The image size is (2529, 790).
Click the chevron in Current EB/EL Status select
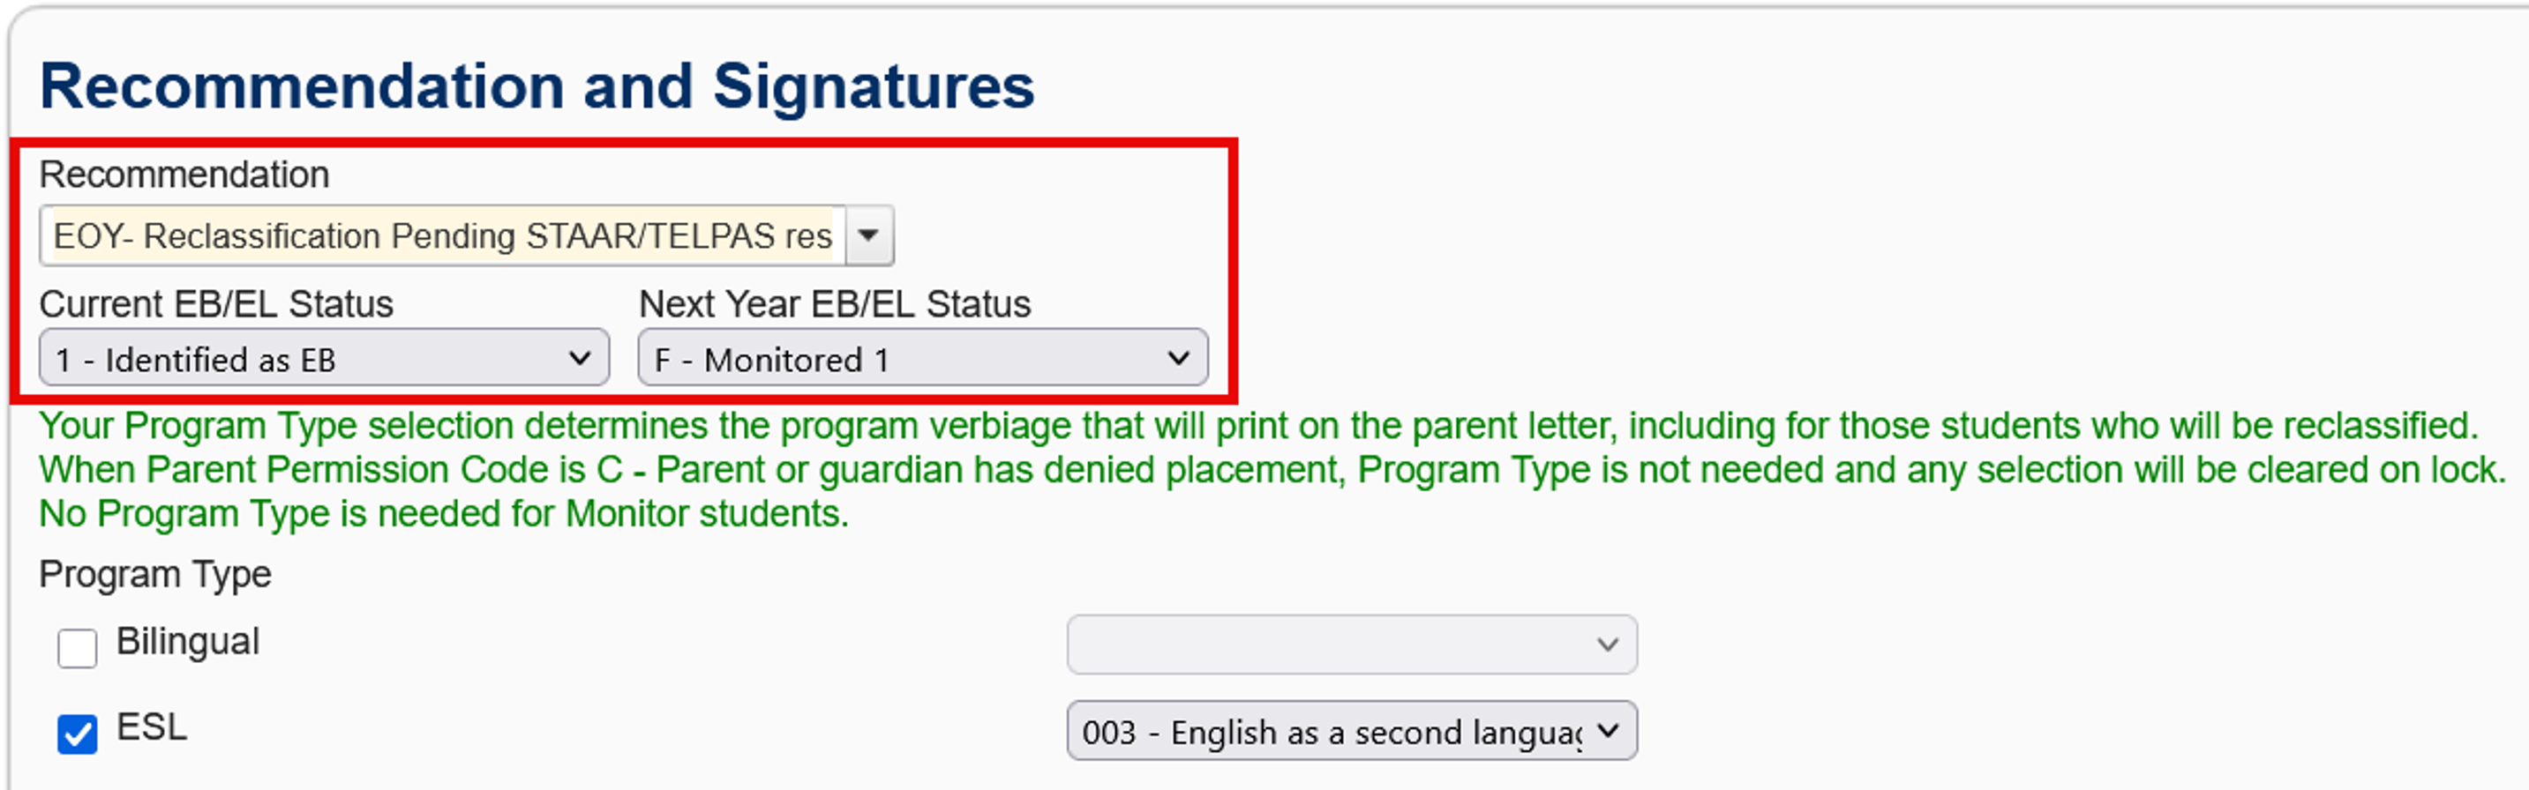point(579,358)
